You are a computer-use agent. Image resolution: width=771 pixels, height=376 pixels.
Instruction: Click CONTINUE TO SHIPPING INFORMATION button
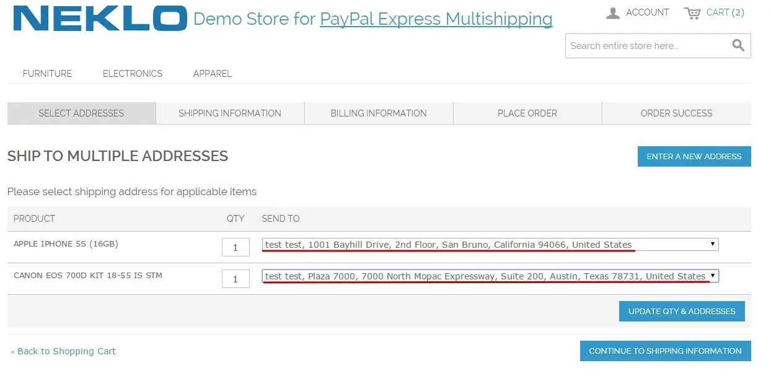coord(665,351)
